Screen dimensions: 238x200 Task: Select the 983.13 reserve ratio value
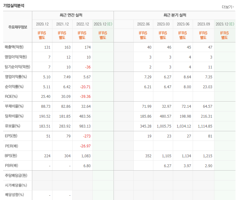[85, 126]
